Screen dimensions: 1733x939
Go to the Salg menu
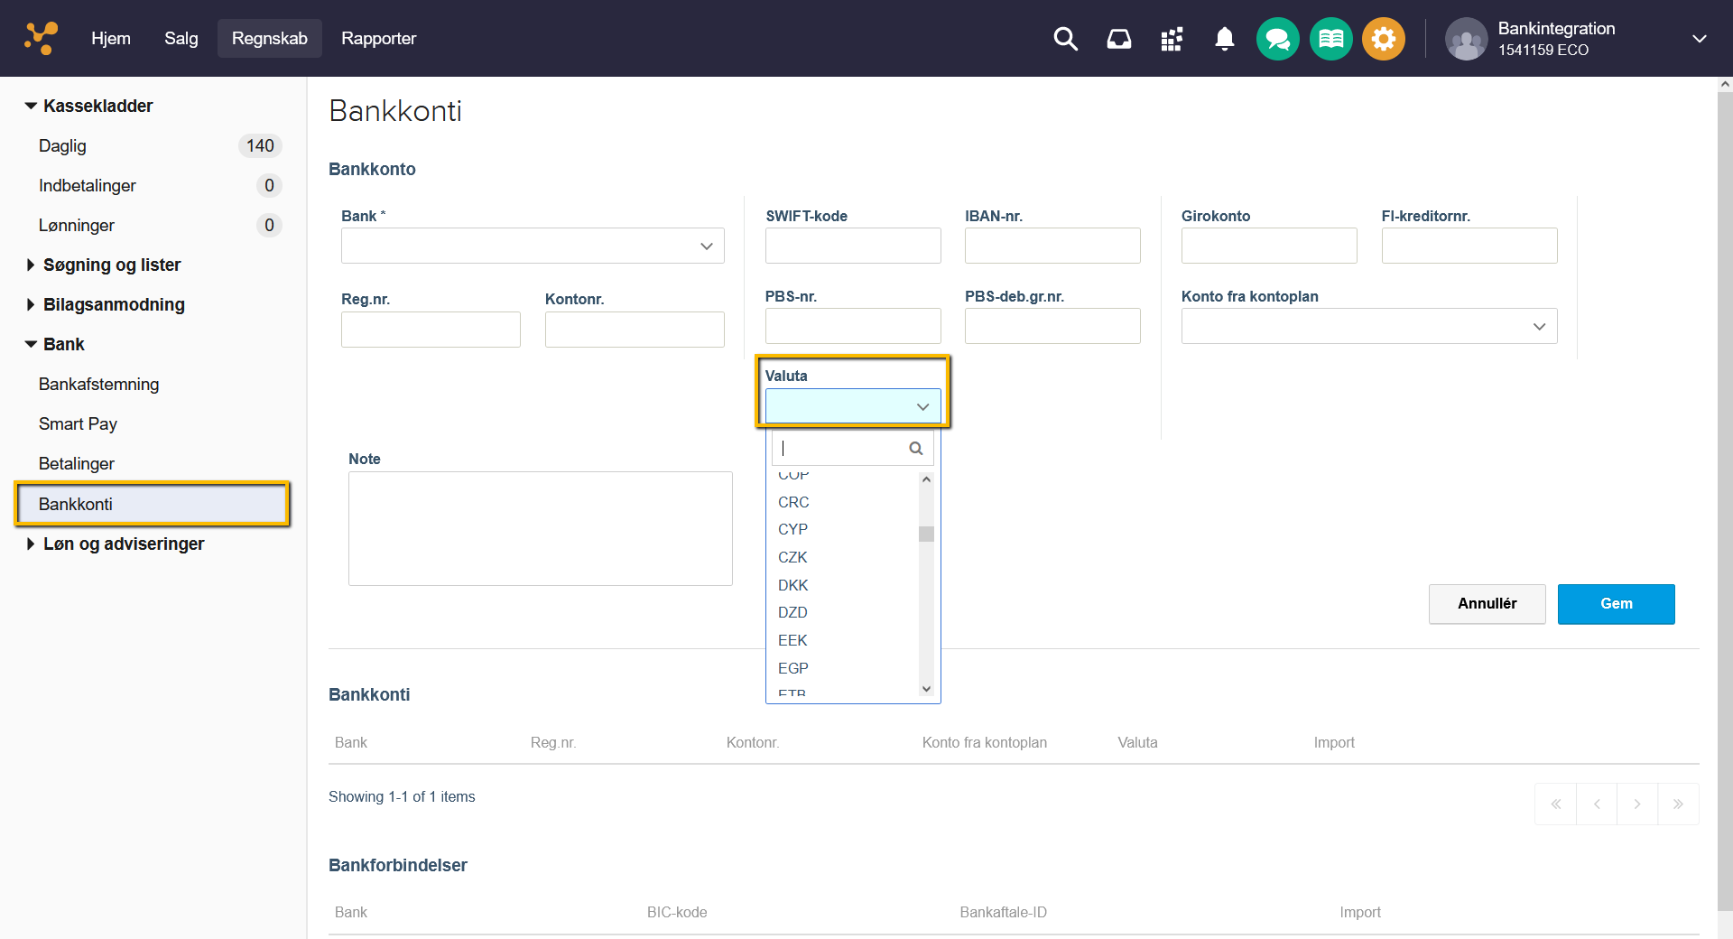[181, 38]
